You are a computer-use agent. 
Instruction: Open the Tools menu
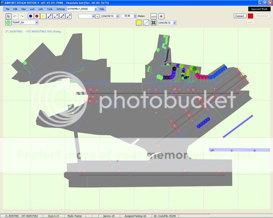point(49,9)
